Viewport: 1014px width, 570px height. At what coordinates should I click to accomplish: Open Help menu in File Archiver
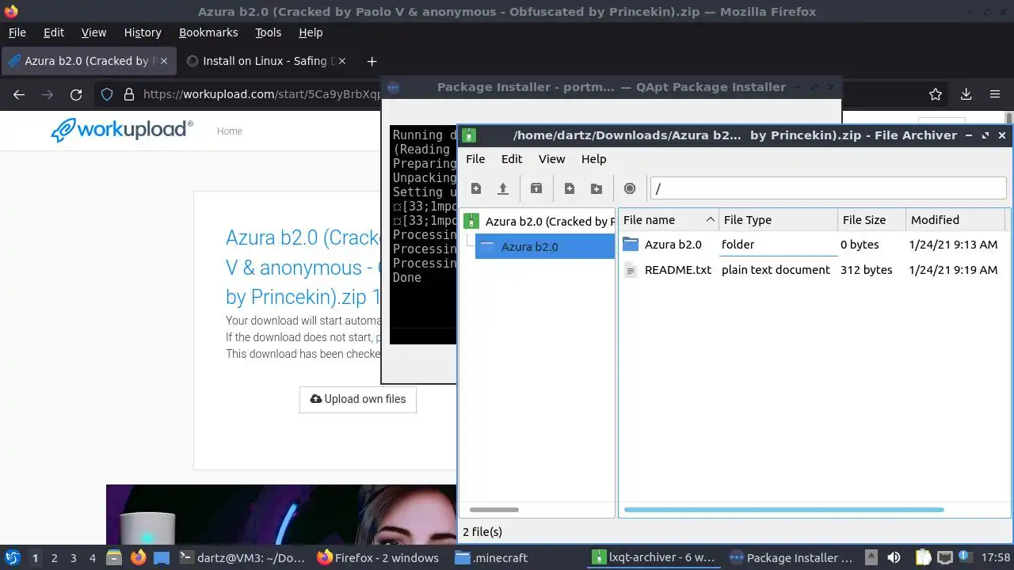coord(593,159)
